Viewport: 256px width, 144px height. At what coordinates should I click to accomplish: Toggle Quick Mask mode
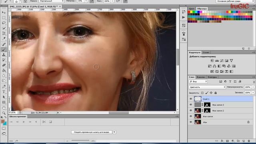(4, 128)
